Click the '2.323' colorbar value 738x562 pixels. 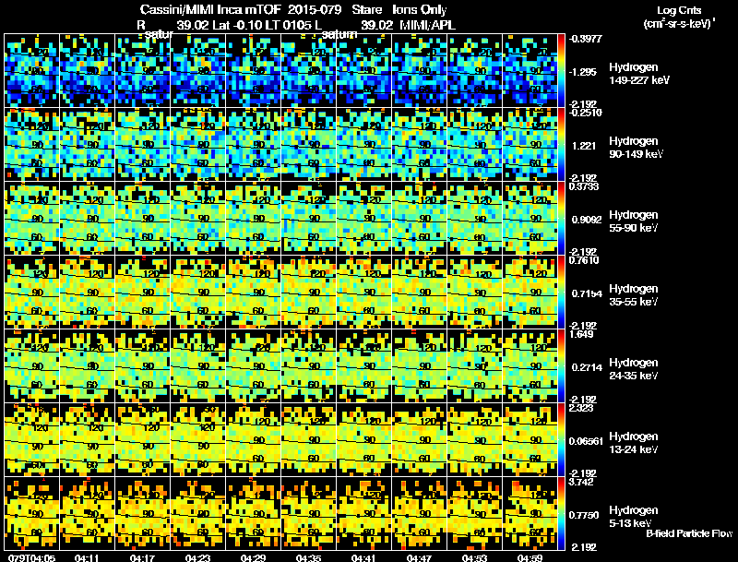click(x=581, y=408)
